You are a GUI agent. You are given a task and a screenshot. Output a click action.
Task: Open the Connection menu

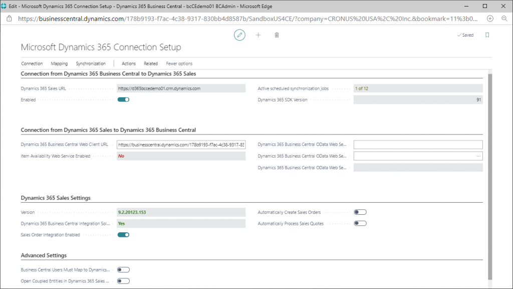pos(32,64)
